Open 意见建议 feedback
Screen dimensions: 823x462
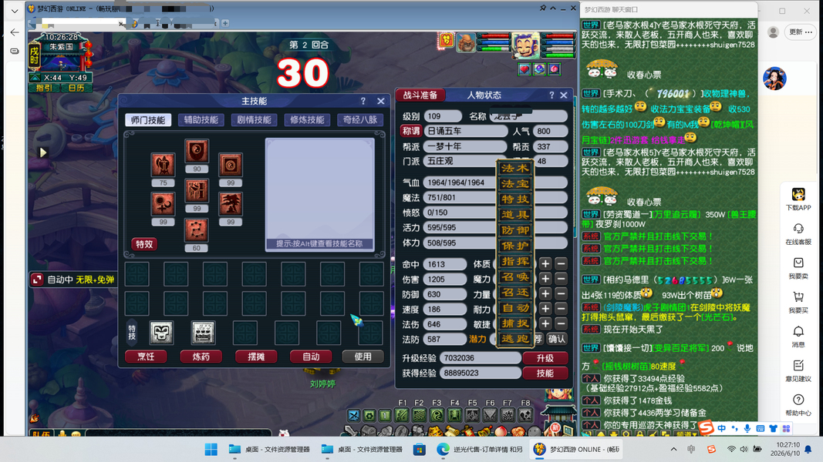[798, 371]
